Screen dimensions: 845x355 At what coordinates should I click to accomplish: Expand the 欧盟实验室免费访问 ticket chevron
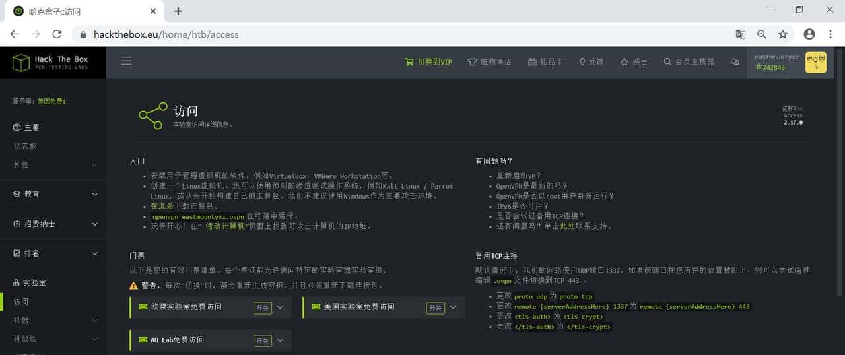(x=280, y=307)
